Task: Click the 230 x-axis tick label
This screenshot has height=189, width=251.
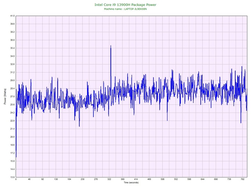Action: point(82,179)
